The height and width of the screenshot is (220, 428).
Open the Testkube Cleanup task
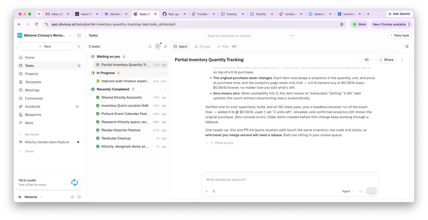point(131,138)
